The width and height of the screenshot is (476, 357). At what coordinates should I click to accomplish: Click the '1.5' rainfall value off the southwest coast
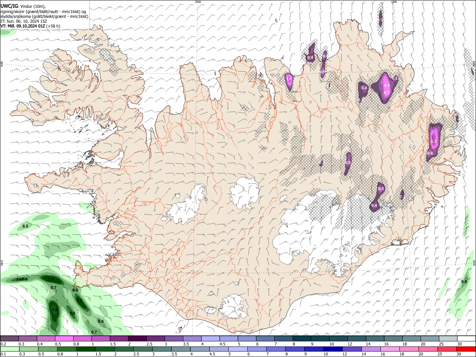pyautogui.click(x=51, y=279)
